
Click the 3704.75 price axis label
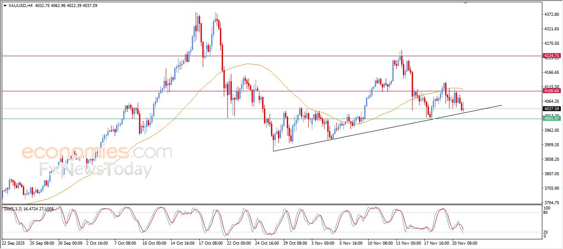coord(552,203)
